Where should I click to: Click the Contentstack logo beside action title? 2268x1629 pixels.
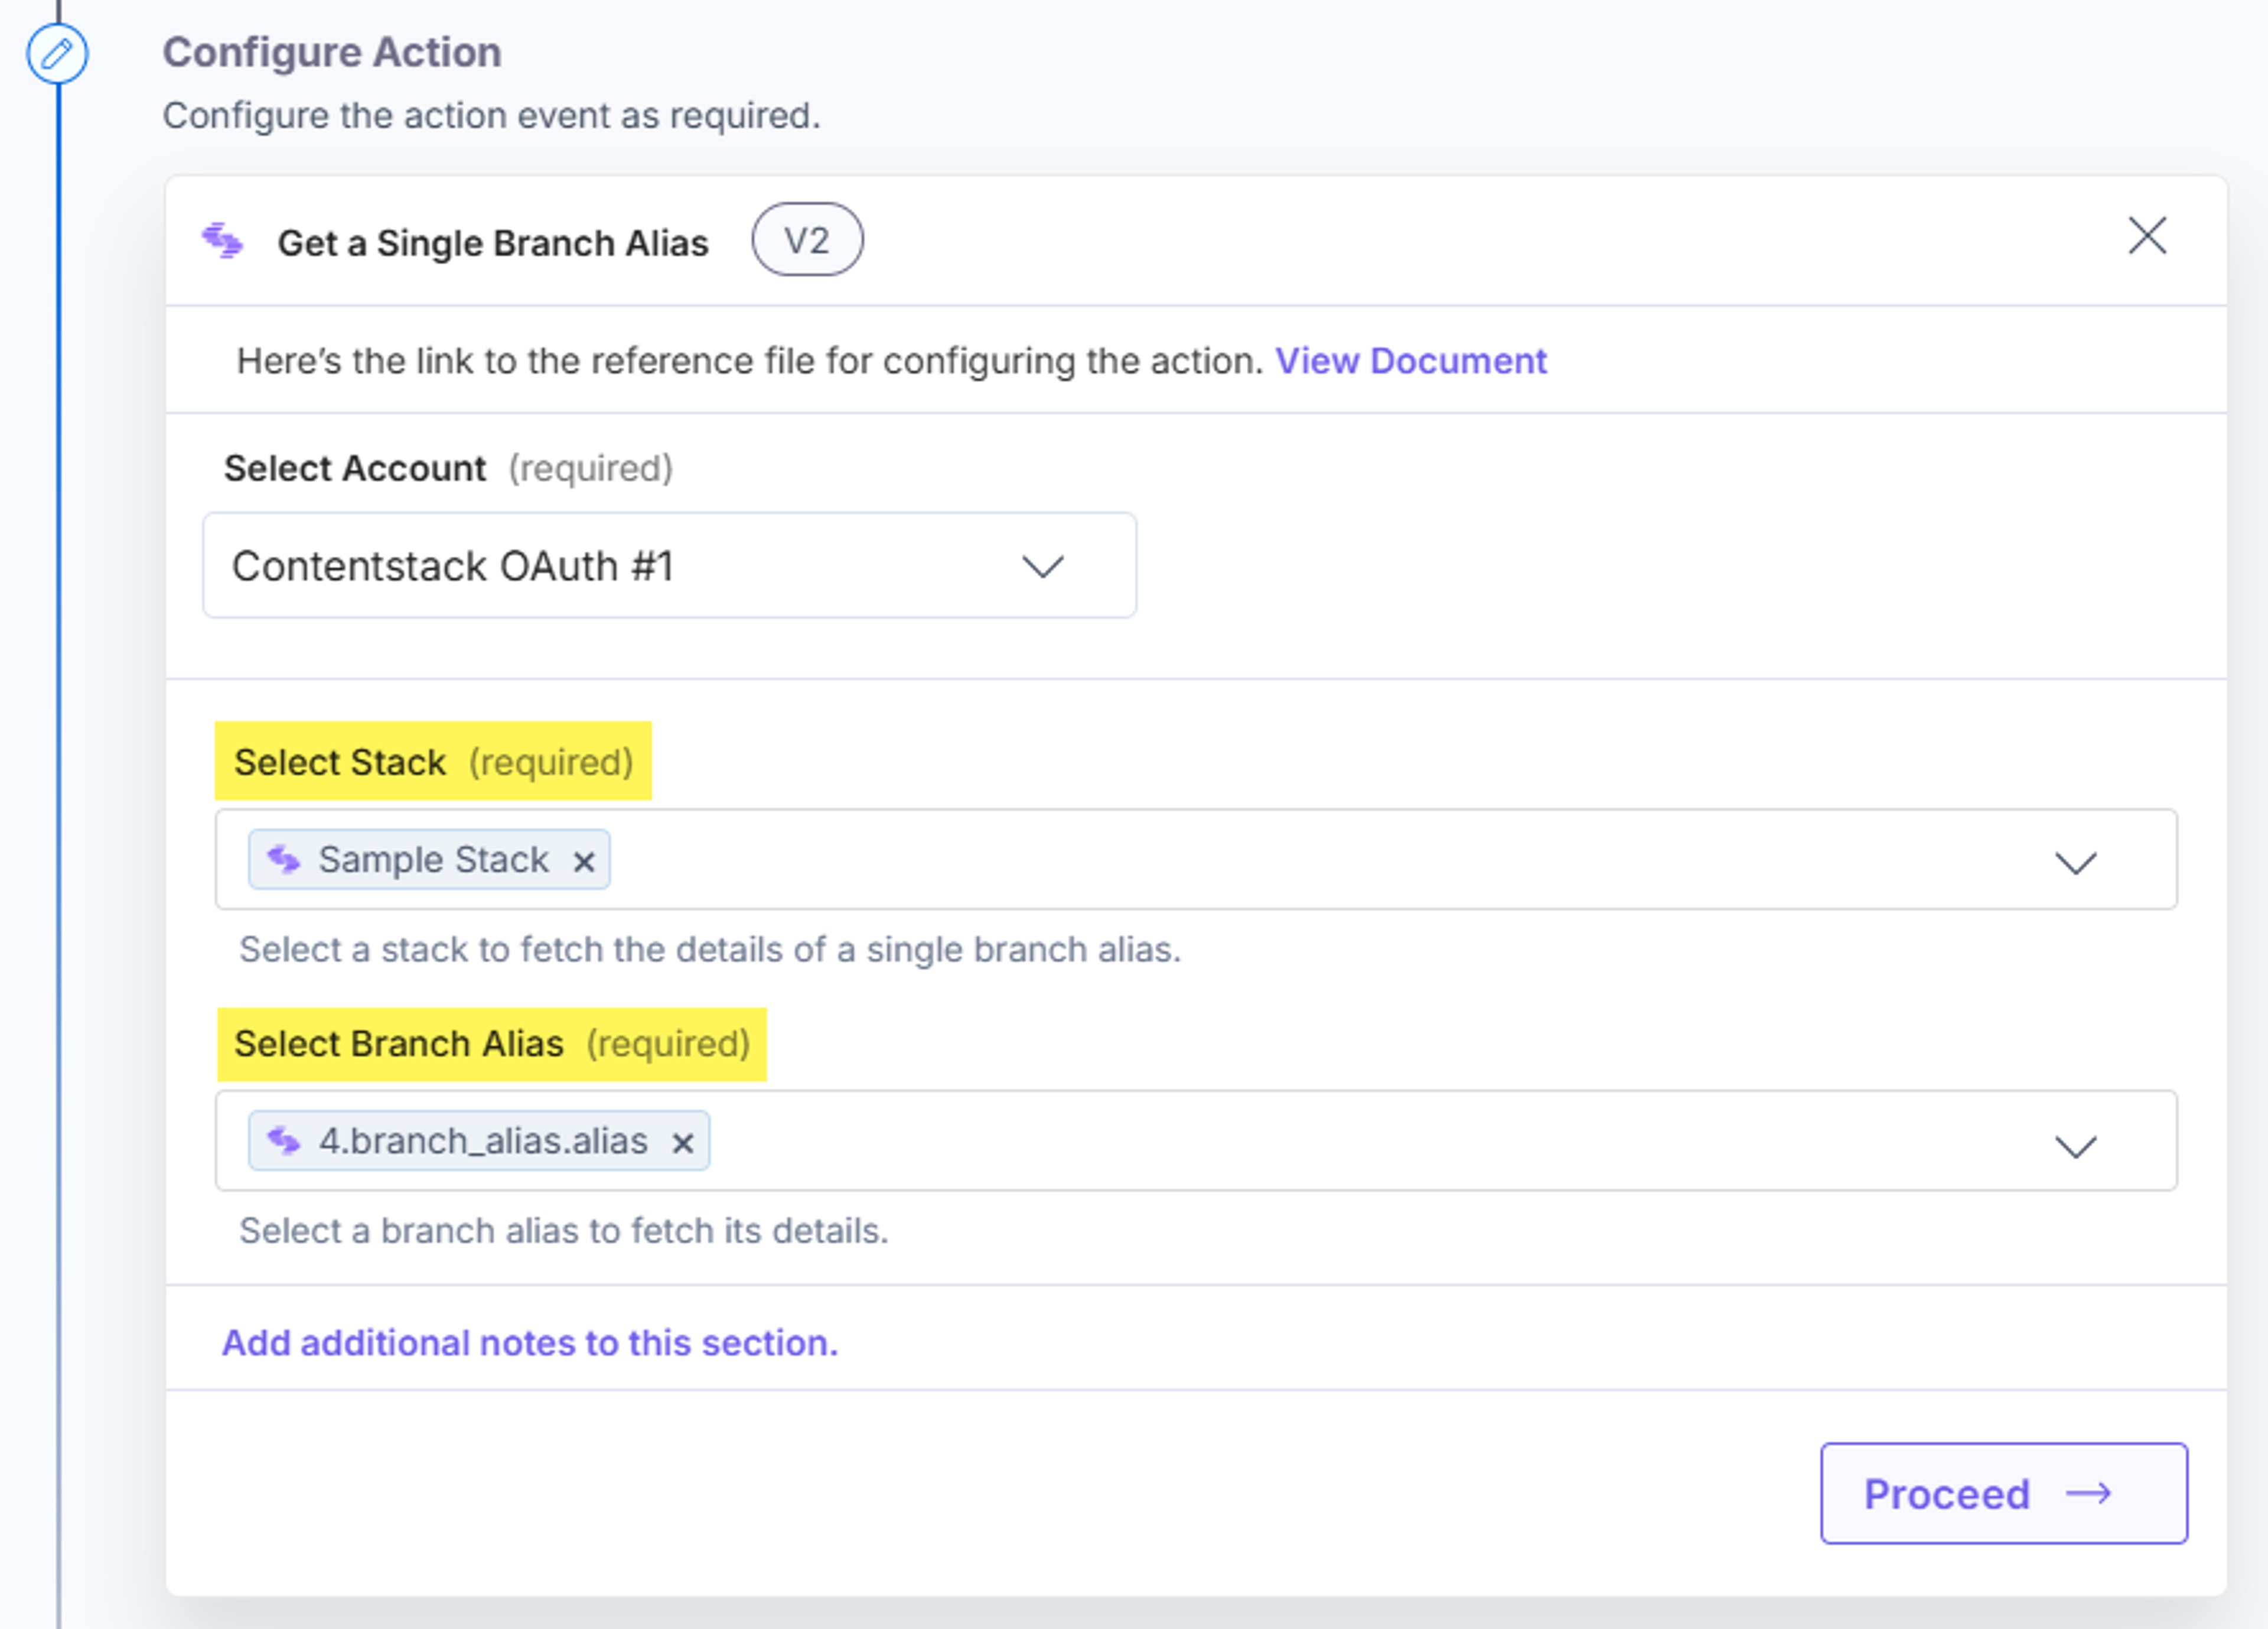tap(222, 241)
